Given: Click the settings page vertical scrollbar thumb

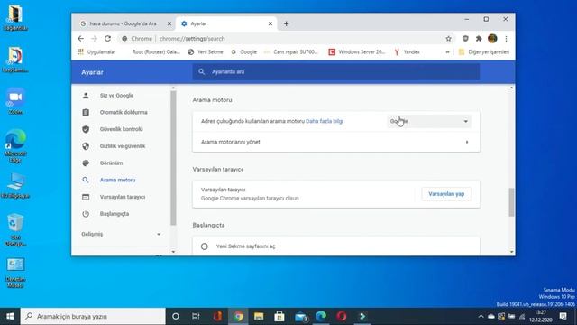Looking at the screenshot, I should (511, 202).
